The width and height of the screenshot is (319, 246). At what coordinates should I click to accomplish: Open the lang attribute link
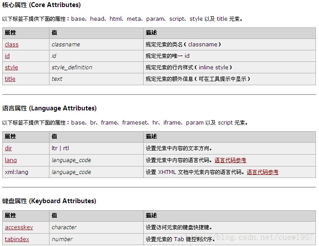(x=11, y=160)
